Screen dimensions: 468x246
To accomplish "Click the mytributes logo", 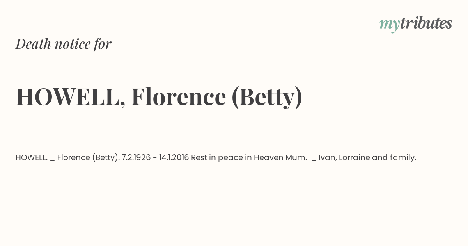I will [x=416, y=24].
